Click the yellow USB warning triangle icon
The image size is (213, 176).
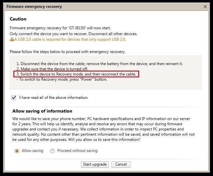pos(12,39)
